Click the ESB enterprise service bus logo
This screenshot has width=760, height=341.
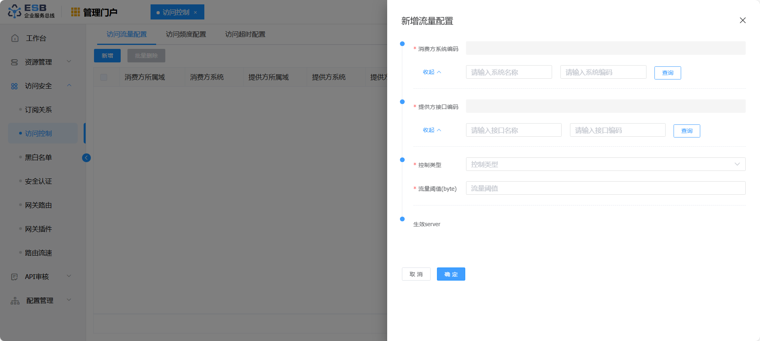click(x=31, y=12)
